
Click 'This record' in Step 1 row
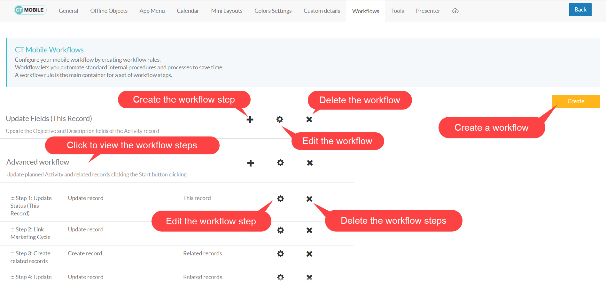(197, 198)
